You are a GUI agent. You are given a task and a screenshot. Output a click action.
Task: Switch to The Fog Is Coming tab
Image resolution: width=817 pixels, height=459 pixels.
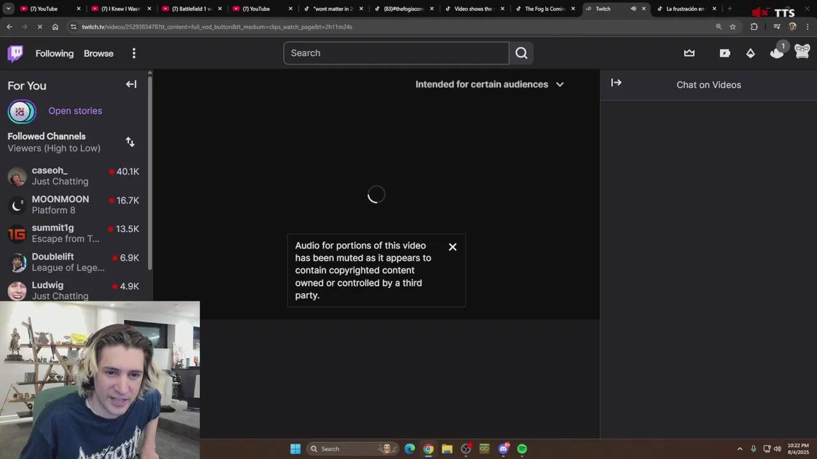pos(544,9)
